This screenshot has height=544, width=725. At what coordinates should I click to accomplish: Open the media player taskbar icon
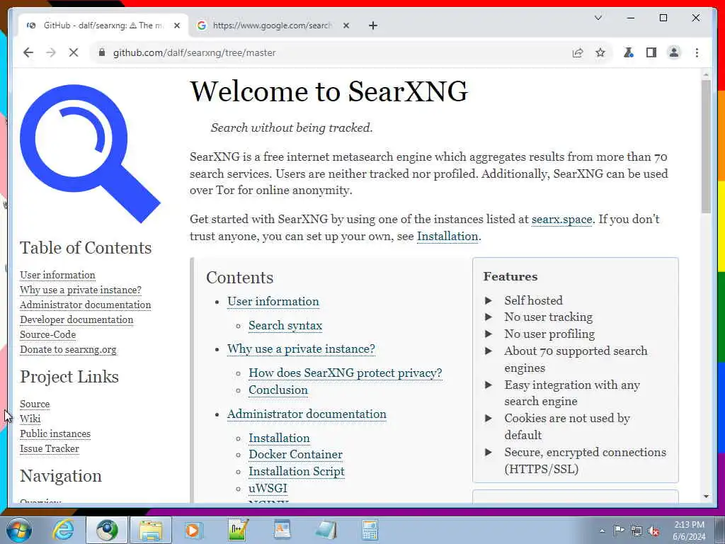pyautogui.click(x=194, y=530)
